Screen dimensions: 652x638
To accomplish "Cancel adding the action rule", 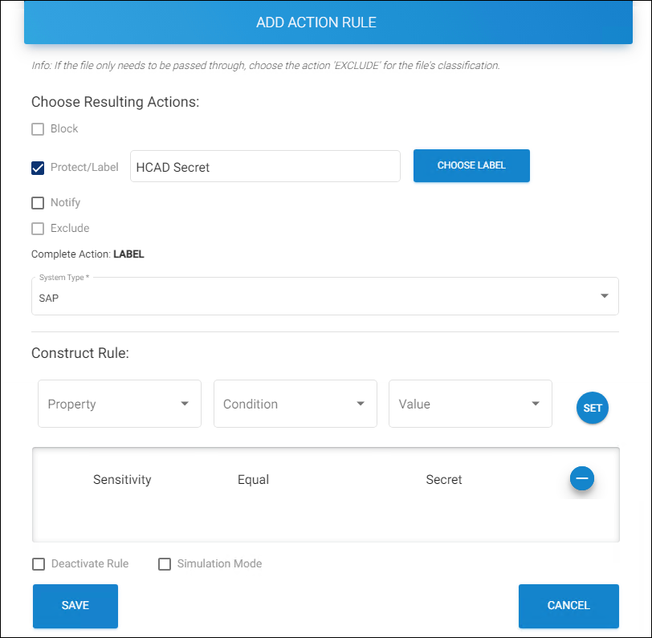I will 568,606.
